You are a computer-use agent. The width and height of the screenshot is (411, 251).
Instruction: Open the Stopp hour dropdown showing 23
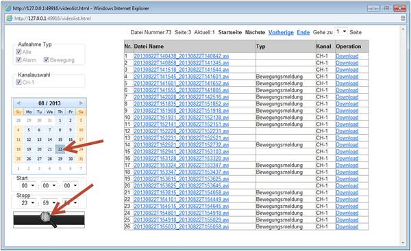tap(28, 203)
